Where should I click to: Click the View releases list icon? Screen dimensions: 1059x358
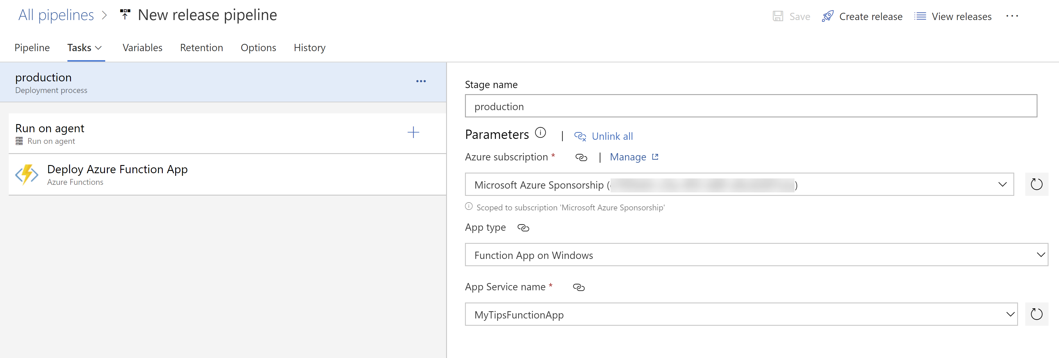[920, 17]
